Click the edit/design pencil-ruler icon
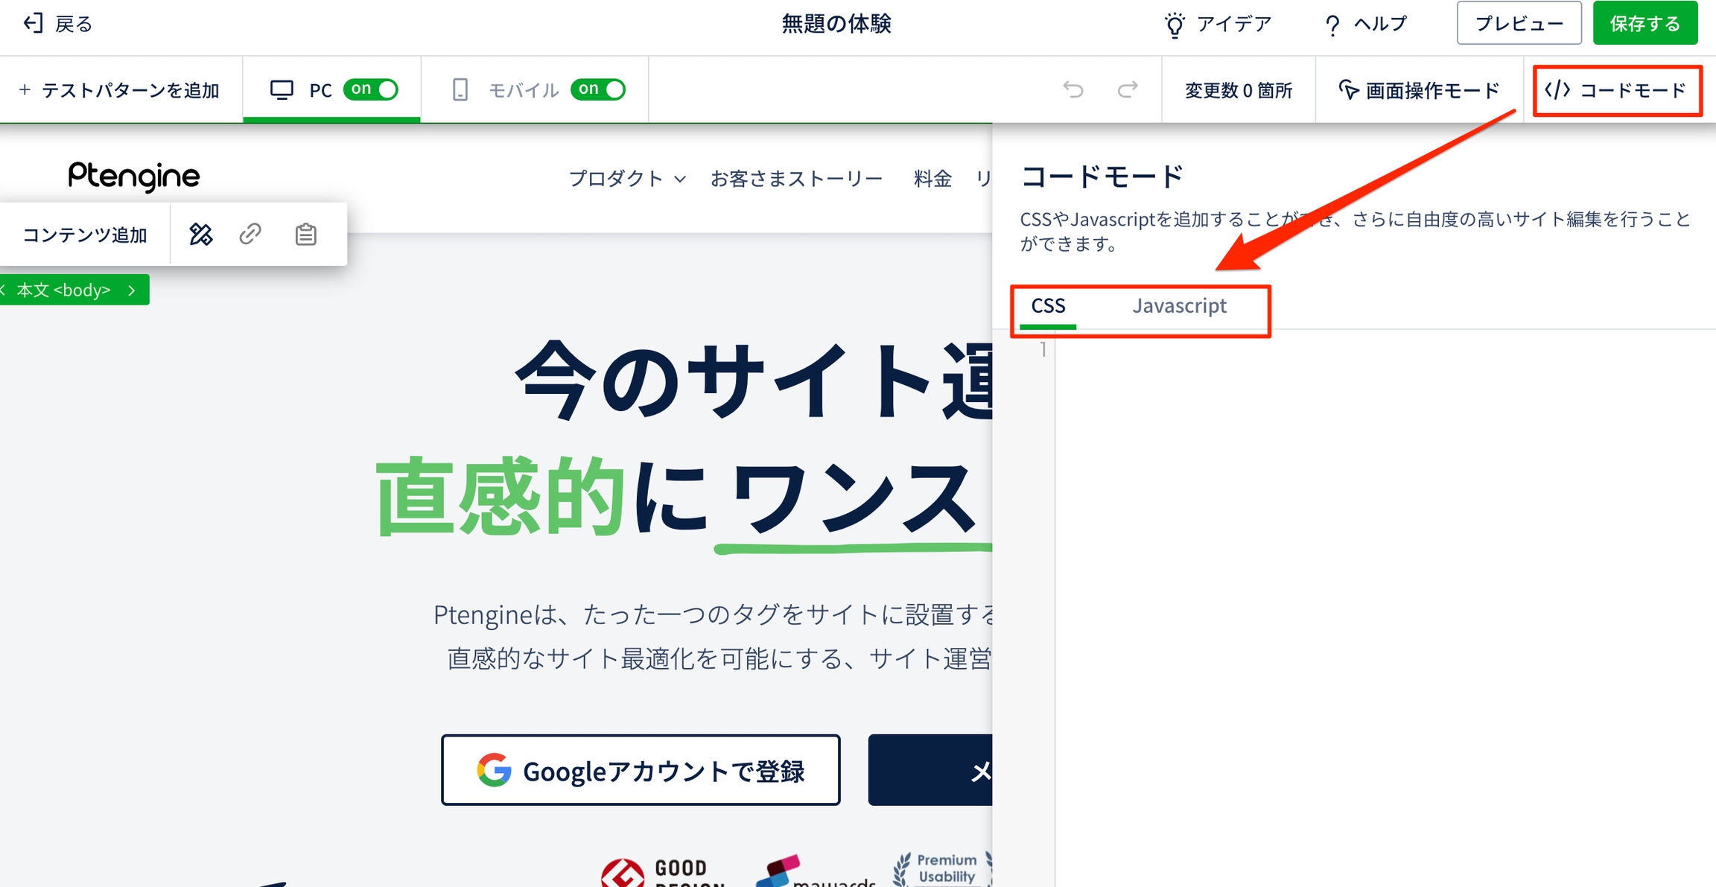1716x887 pixels. [x=201, y=235]
